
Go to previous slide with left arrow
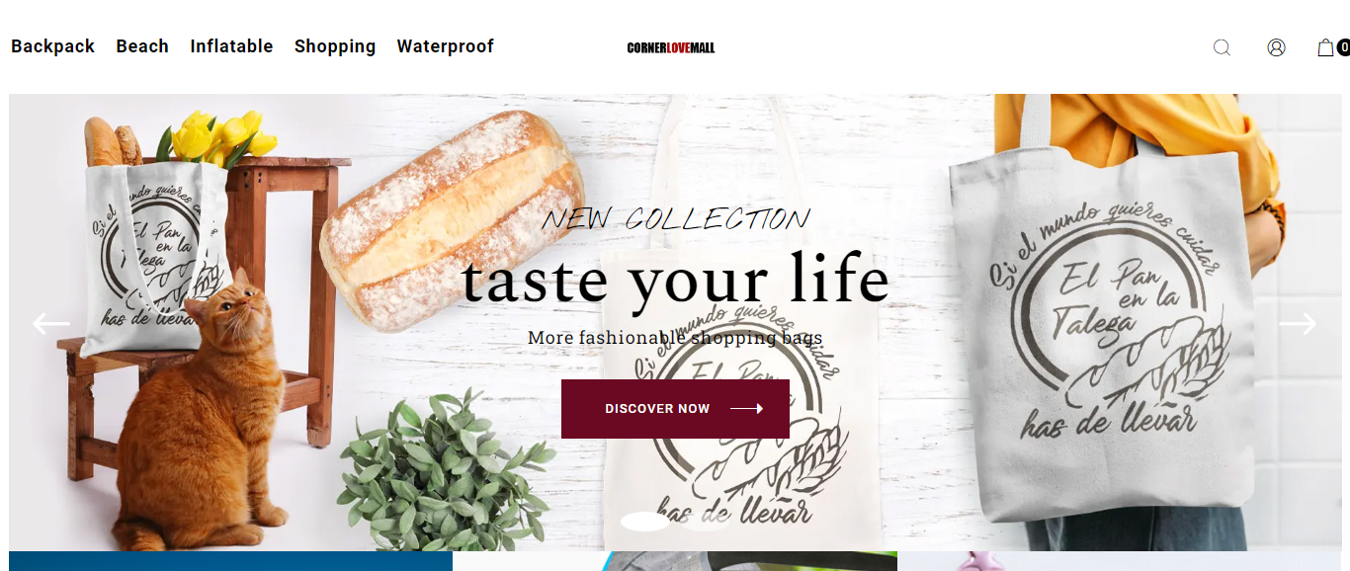(51, 323)
